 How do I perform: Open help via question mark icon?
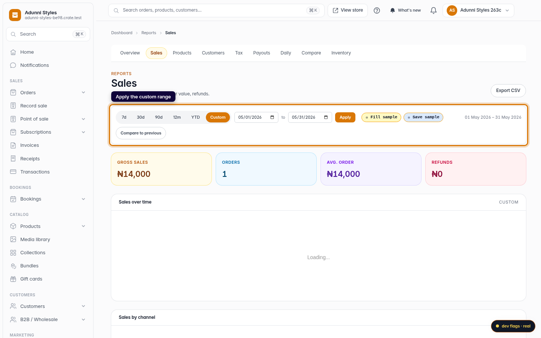pos(377,11)
